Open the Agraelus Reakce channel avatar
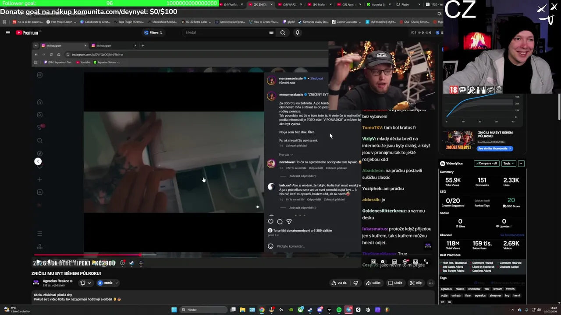The height and width of the screenshot is (315, 561). pos(36,283)
